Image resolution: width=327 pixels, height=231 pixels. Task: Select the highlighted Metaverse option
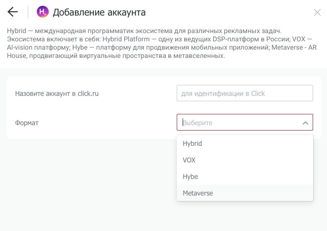pos(245,193)
